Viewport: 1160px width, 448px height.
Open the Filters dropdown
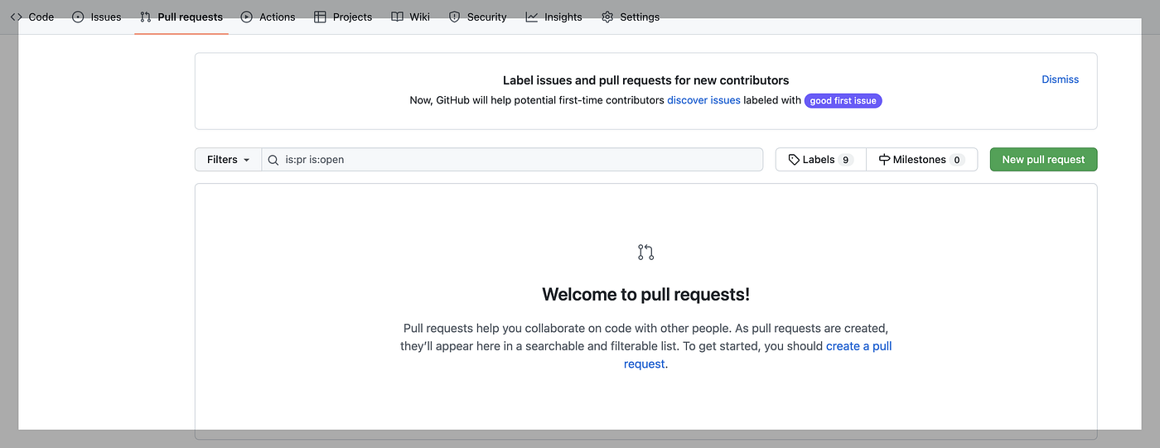click(x=228, y=160)
